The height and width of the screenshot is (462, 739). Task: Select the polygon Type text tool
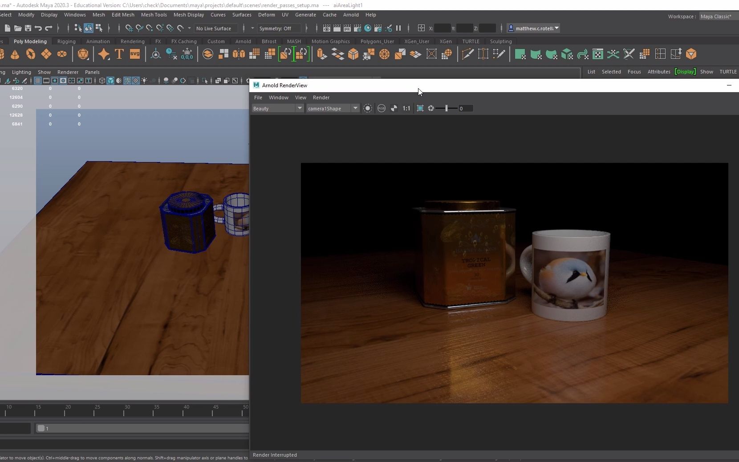point(119,54)
